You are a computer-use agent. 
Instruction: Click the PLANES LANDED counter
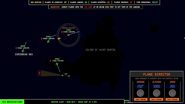[x=79, y=2]
